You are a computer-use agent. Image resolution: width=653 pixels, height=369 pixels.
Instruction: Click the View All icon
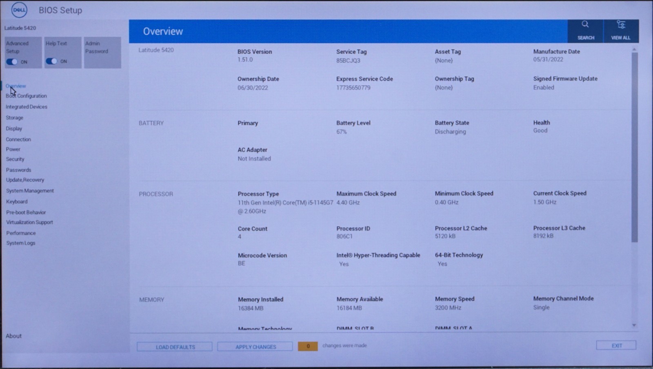pos(621,31)
